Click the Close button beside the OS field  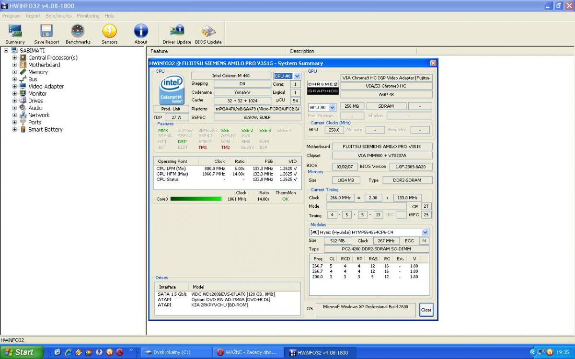point(426,310)
